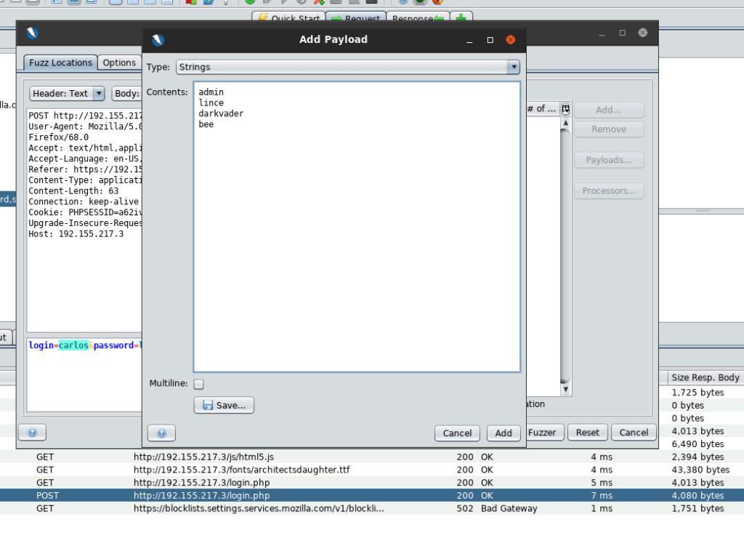Click the ZAP logo in Add Payload title bar
Screen dimensions: 744x538
158,40
